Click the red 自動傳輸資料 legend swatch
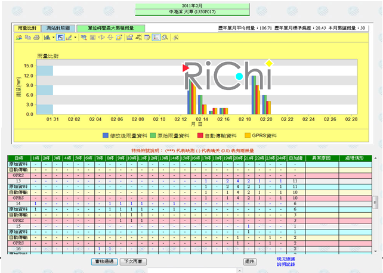The height and width of the screenshot is (273, 383). point(200,135)
